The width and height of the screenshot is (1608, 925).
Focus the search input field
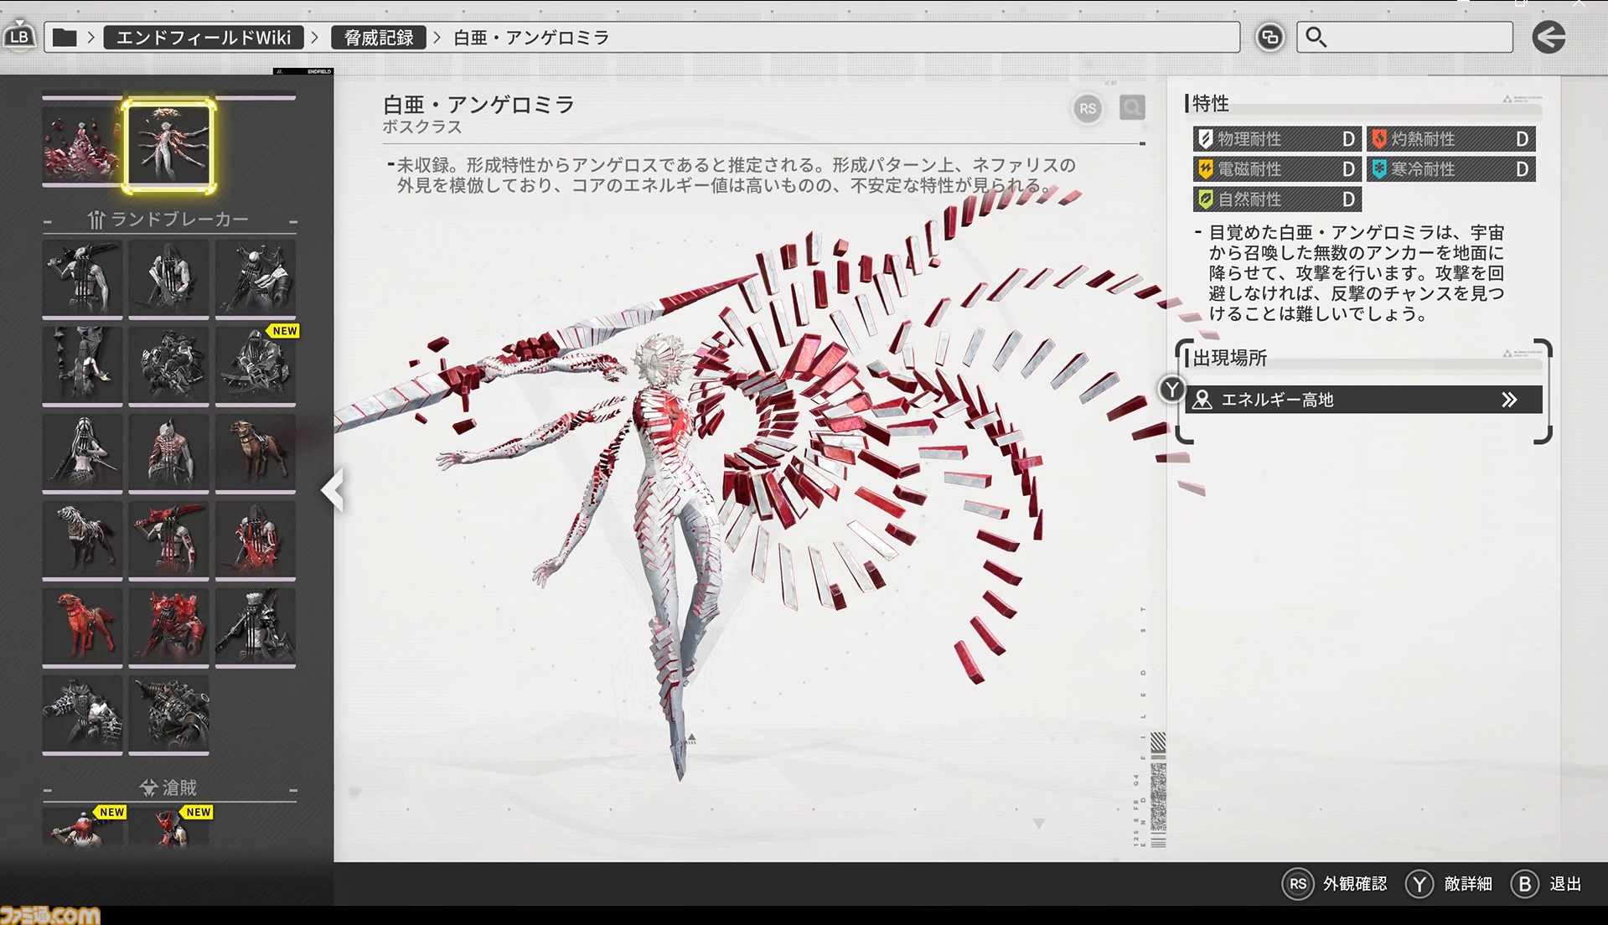point(1404,37)
